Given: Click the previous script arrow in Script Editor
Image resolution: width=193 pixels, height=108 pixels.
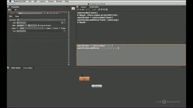Looking at the screenshot, I should coord(78,10).
